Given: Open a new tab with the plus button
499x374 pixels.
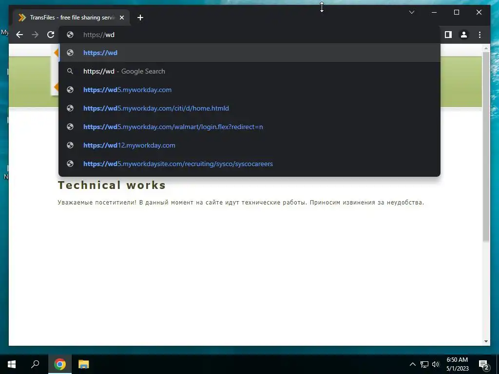Looking at the screenshot, I should (140, 18).
